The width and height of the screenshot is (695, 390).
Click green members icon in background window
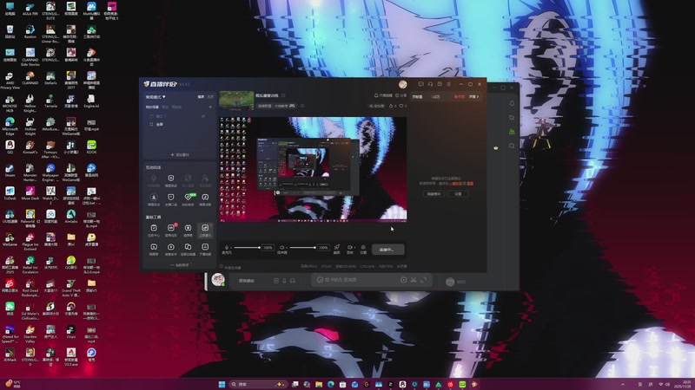tap(512, 132)
